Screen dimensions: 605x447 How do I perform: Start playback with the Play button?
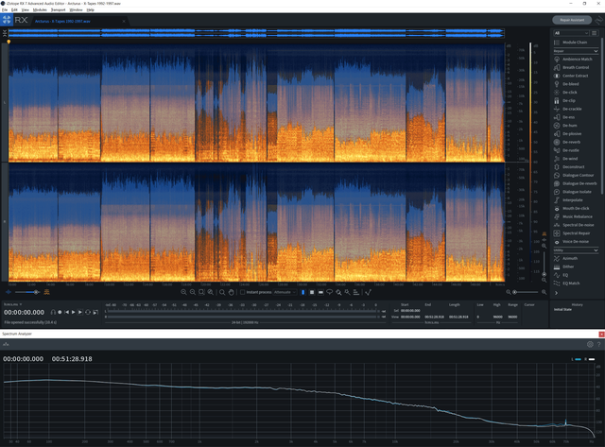(74, 312)
